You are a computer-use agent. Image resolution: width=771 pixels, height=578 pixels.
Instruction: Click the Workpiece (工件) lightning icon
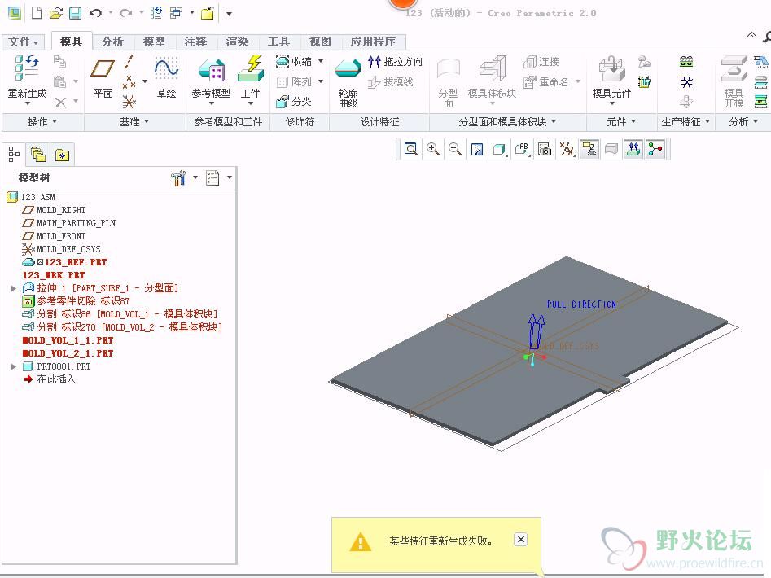point(251,70)
